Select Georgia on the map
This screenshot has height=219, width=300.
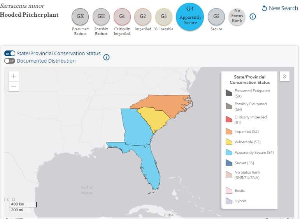tap(136, 127)
